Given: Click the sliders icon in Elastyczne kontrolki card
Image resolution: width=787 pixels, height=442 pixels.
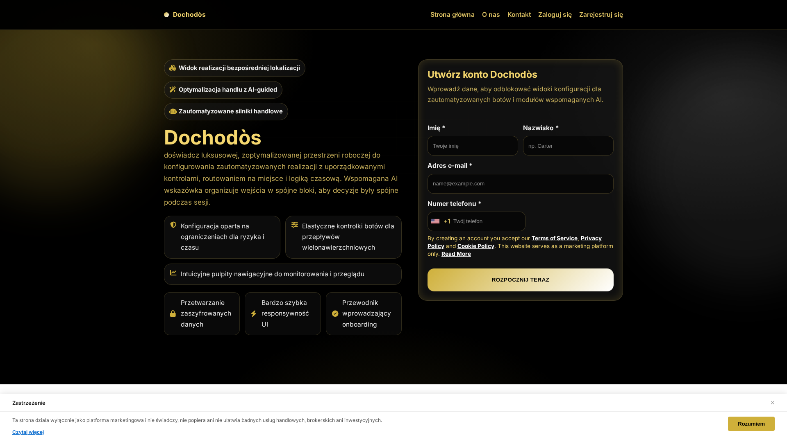Looking at the screenshot, I should point(295,225).
